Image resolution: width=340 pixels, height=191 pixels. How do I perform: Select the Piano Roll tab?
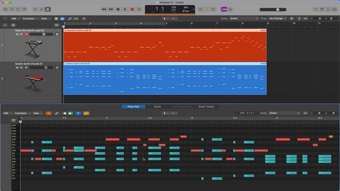point(133,107)
